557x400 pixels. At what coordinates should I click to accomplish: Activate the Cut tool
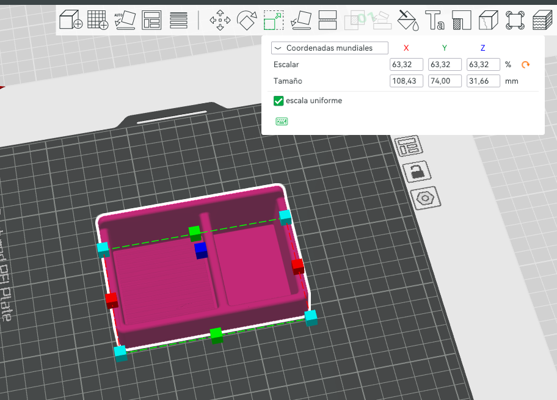point(327,20)
